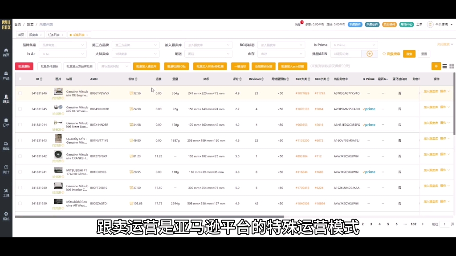This screenshot has height=256, width=456.
Task: Check the row for ID 341831944
Action: (20, 124)
